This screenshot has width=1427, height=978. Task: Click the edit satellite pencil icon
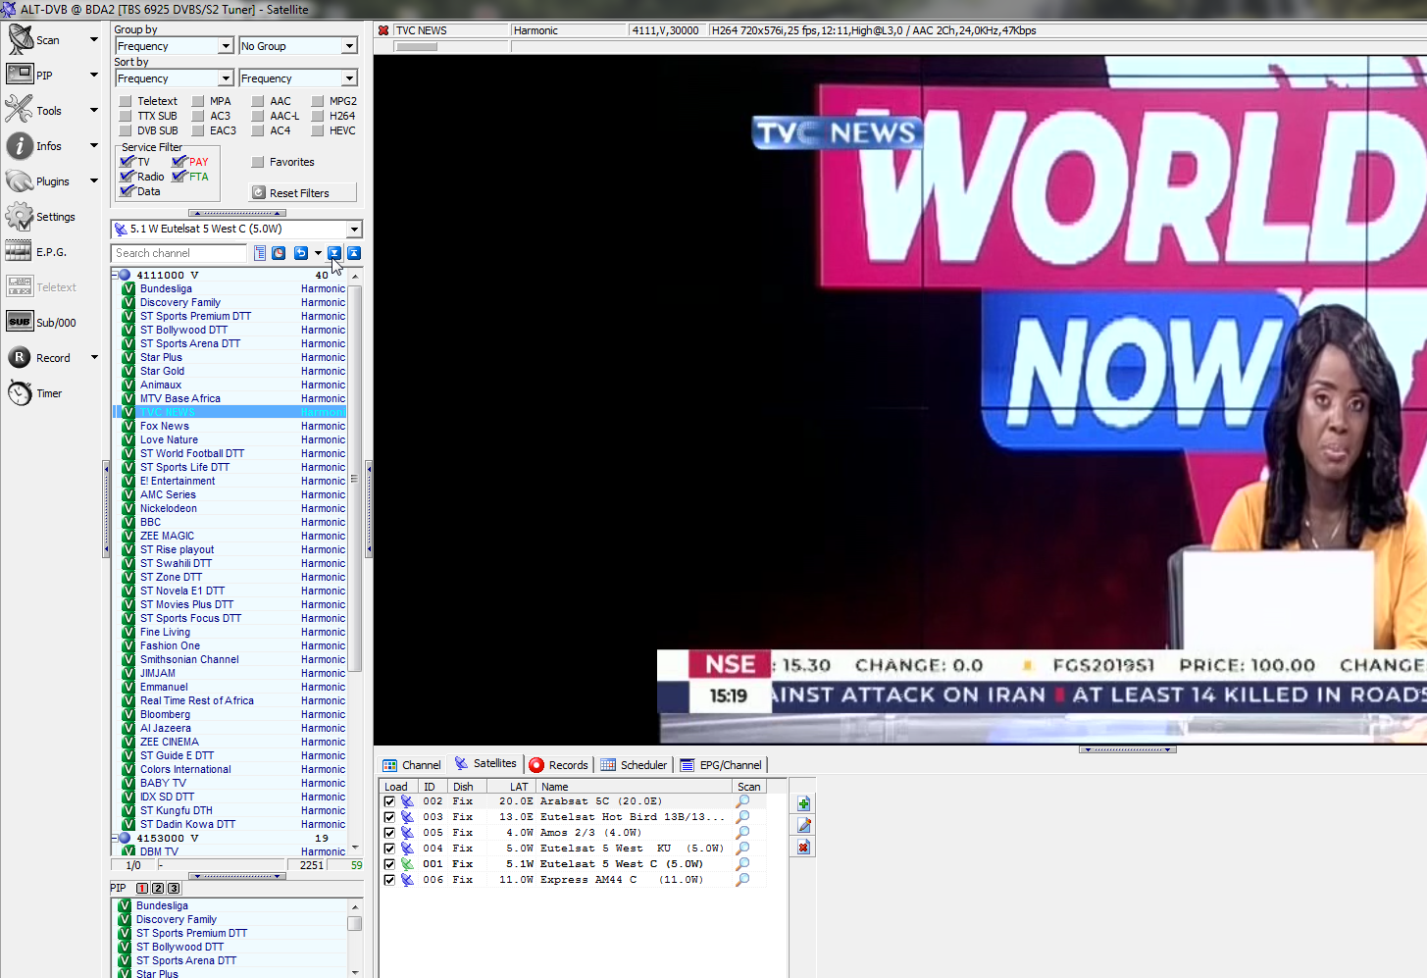click(804, 826)
